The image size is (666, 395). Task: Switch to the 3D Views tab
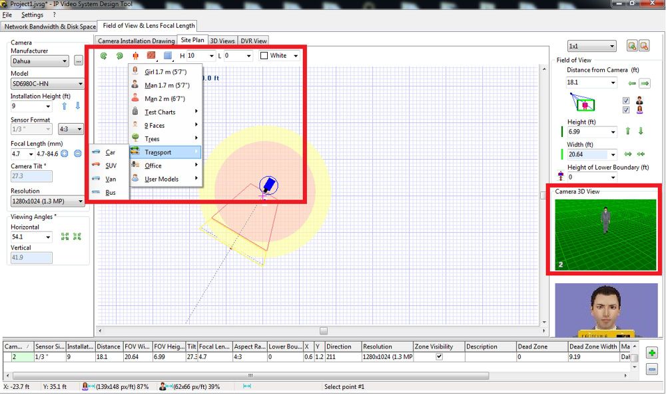coord(222,41)
